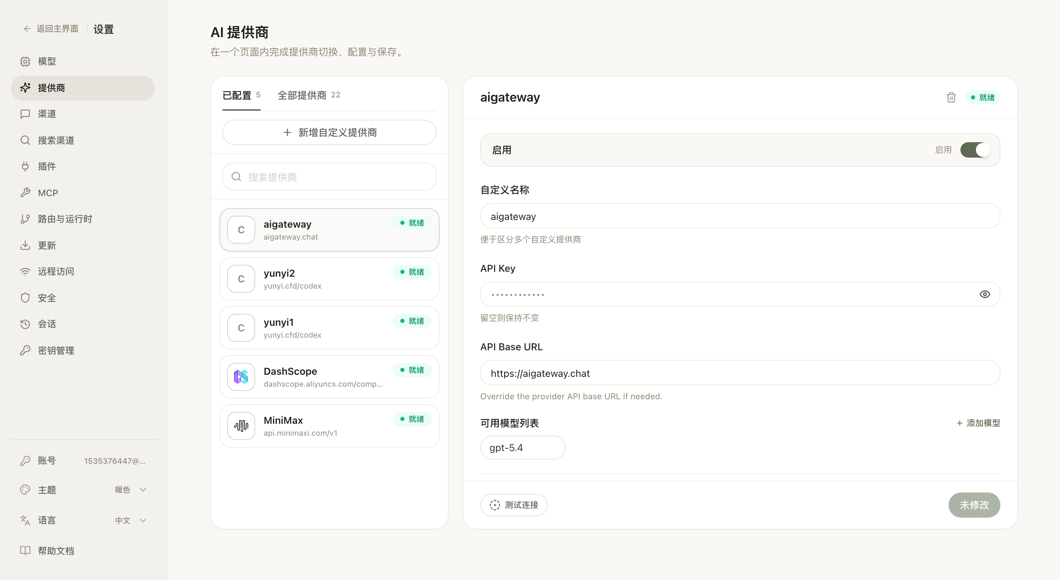1060x580 pixels.
Task: Click the delete provider trash icon
Action: point(951,97)
